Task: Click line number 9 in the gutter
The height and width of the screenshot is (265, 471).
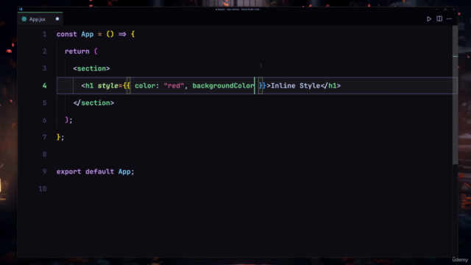Action: click(44, 172)
